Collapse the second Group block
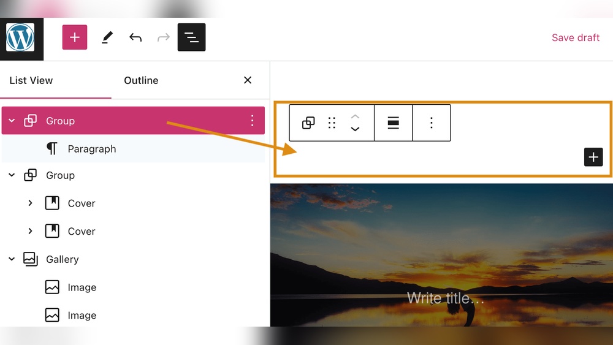613x345 pixels. [12, 175]
